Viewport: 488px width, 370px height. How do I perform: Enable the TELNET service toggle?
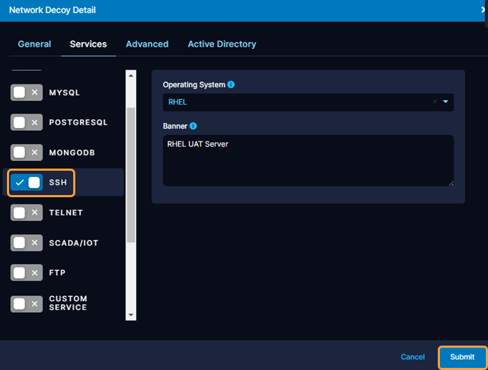tap(26, 213)
